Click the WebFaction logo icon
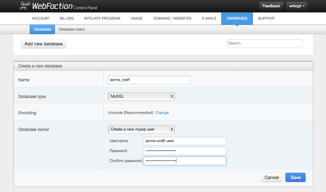 pos(25,6)
